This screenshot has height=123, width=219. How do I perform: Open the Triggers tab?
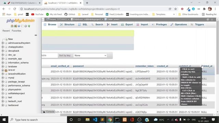(197, 25)
